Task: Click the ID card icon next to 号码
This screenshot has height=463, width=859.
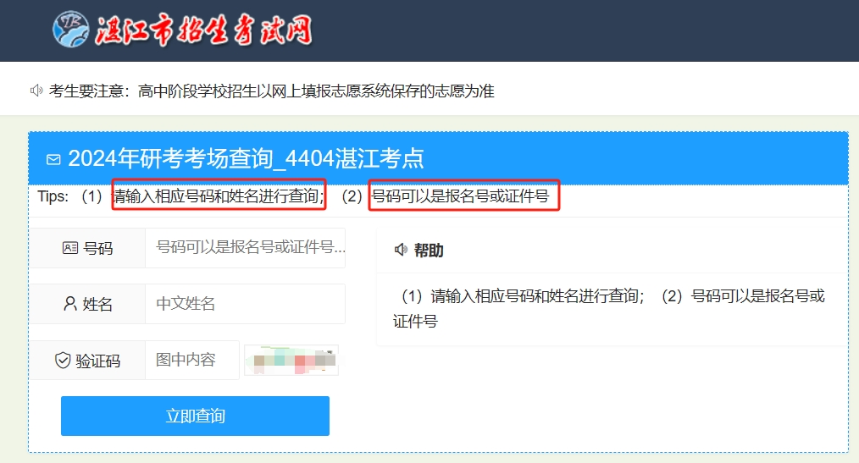Action: pos(70,248)
